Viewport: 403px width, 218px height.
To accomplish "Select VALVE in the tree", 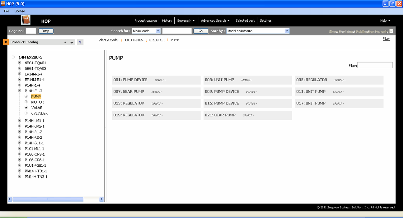I will tap(37, 108).
